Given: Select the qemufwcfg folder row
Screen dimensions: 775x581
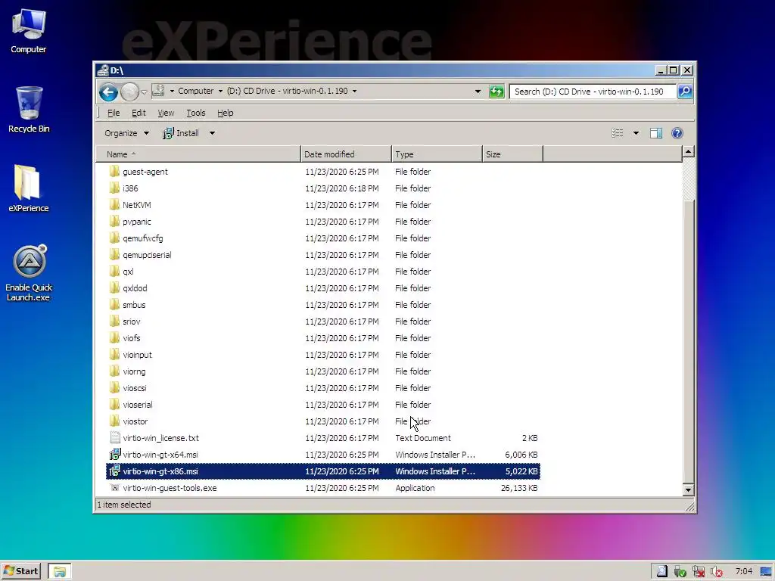Looking at the screenshot, I should [323, 238].
